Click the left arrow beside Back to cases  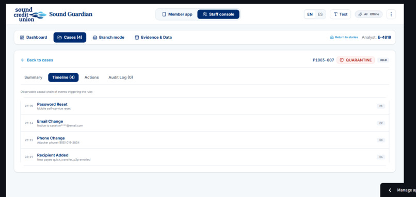(23, 60)
